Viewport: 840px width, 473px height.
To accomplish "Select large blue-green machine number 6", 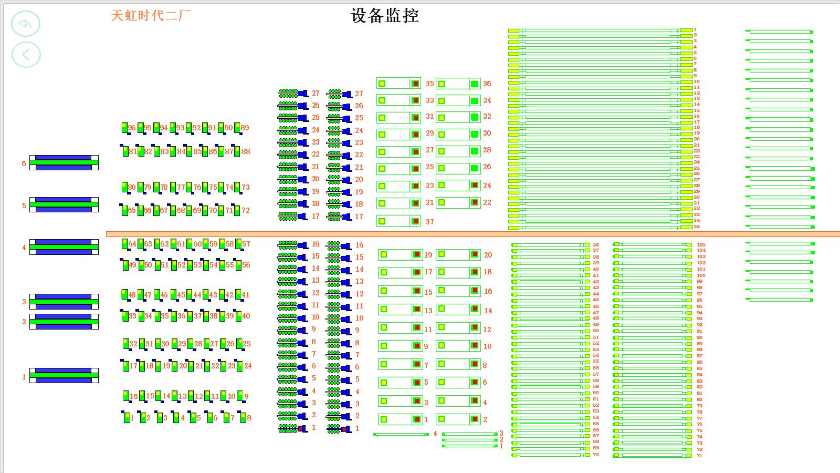I will tap(64, 162).
